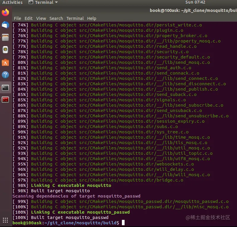This screenshot has height=227, width=237.
Task: Click the line ending security_default.c.o
Action: point(111,57)
